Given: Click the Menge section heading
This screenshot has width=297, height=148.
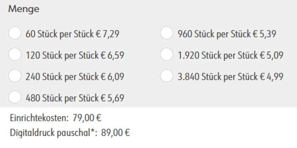Looking at the screenshot, I should (24, 9).
